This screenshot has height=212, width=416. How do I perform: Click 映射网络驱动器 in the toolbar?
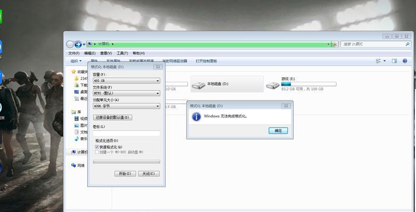[175, 61]
